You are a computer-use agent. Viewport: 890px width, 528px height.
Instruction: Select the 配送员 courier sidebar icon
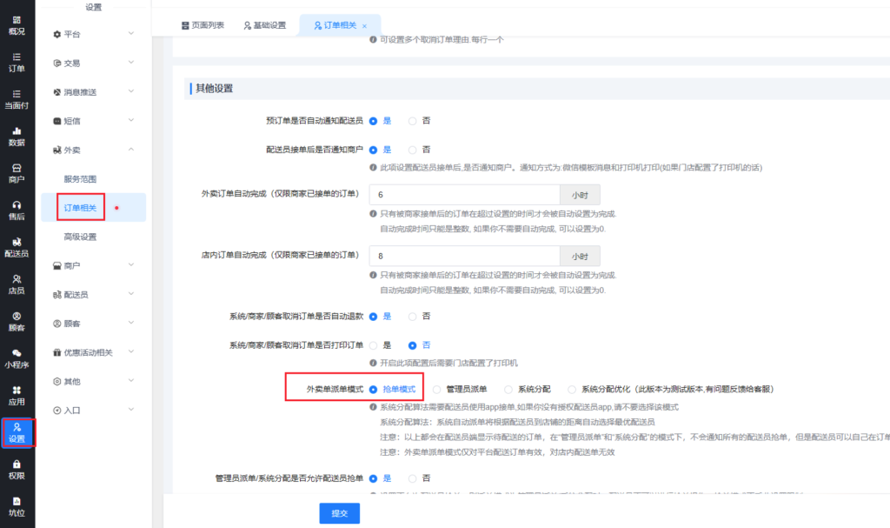(x=17, y=246)
